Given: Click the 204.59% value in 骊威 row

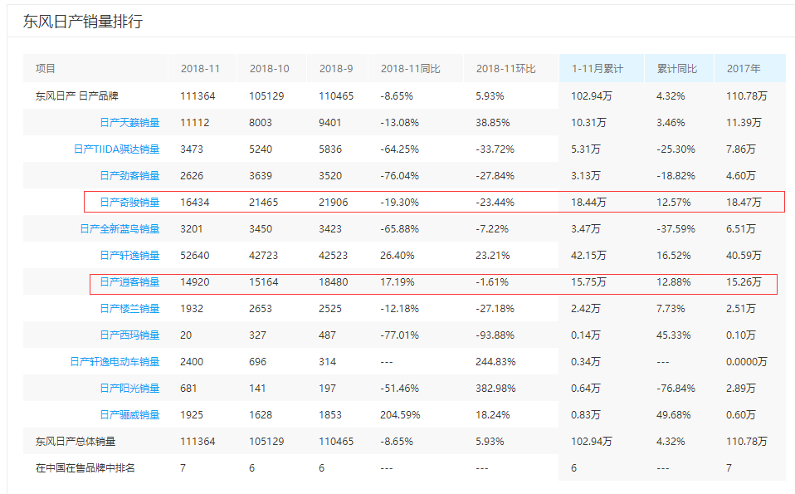Looking at the screenshot, I should click(x=400, y=415).
